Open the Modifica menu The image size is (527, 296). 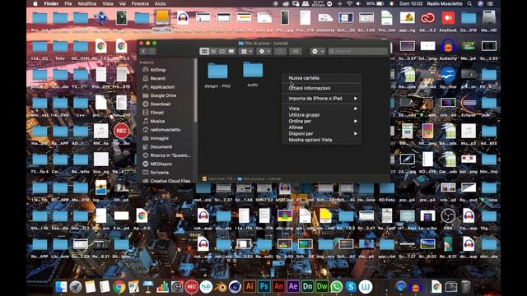(x=87, y=3)
